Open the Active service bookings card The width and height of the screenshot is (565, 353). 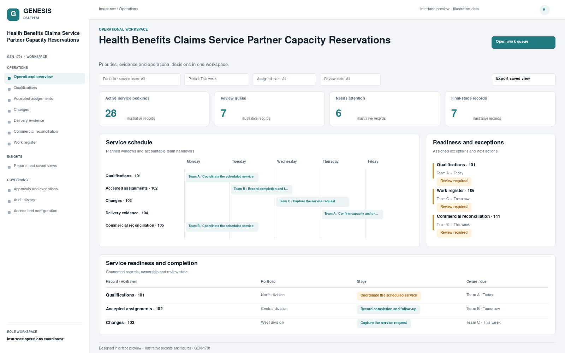(x=154, y=109)
